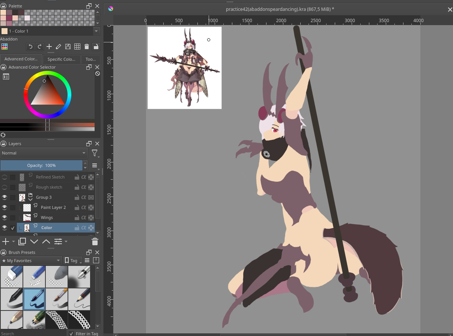Screen dimensions: 453x336
Task: Click the add color plus icon in Palette
Action: click(49, 47)
